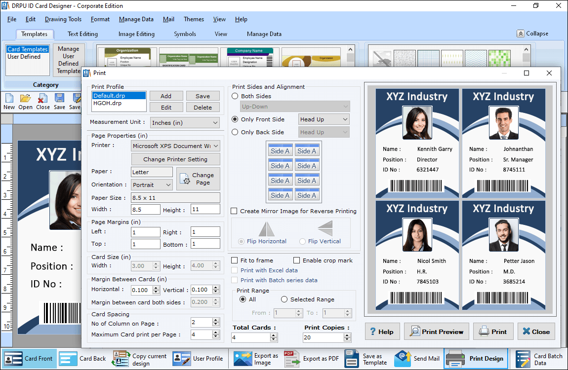Click Save as Template

click(x=366, y=359)
